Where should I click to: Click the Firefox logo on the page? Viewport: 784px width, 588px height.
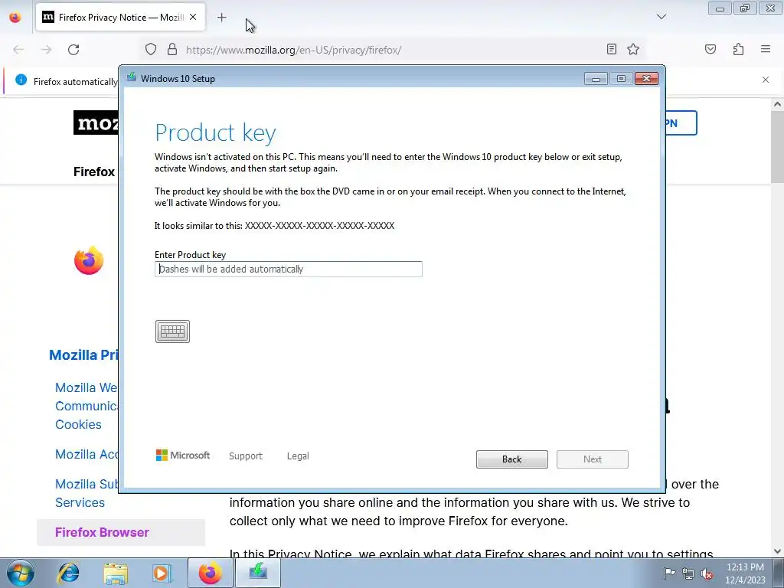89,260
